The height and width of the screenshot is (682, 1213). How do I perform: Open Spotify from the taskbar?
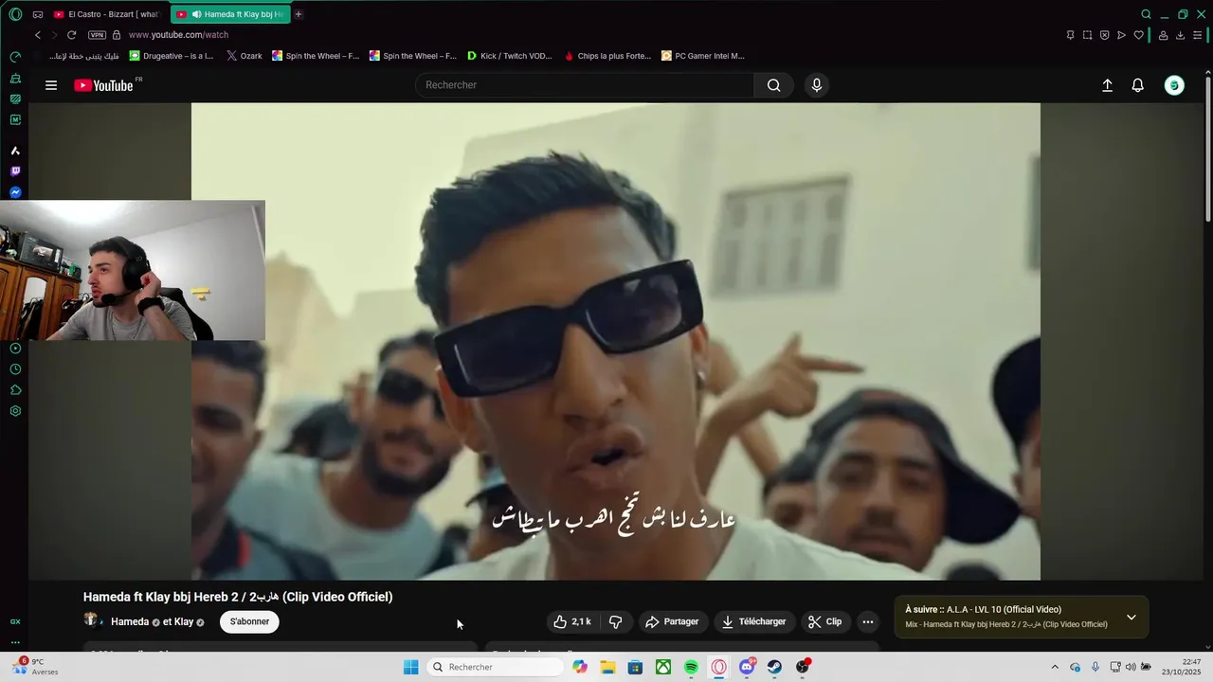coord(691,667)
